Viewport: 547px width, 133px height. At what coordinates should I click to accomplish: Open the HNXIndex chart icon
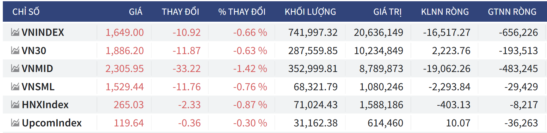pyautogui.click(x=15, y=104)
